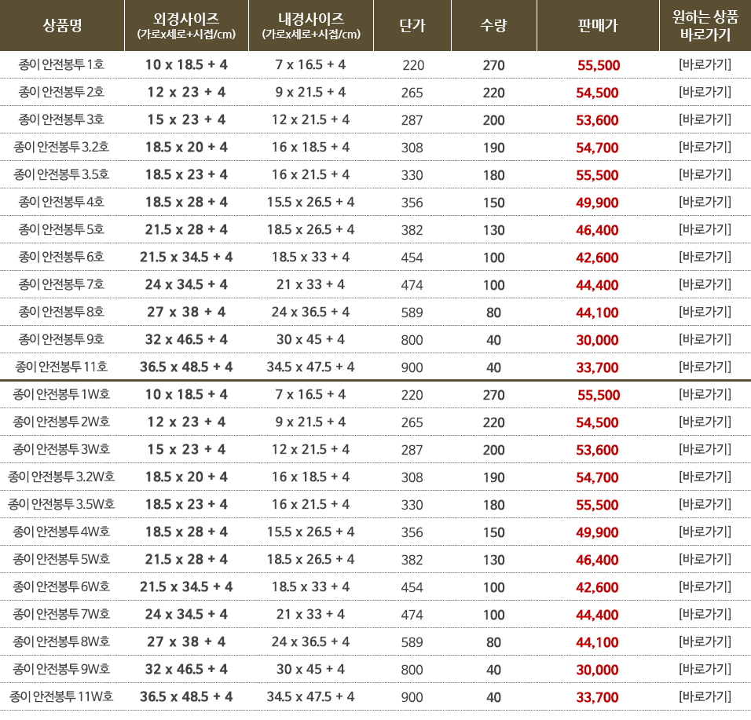Open [바로가기] link for 종이 안전봉투 2호
This screenshot has height=720, width=751.
tap(705, 92)
